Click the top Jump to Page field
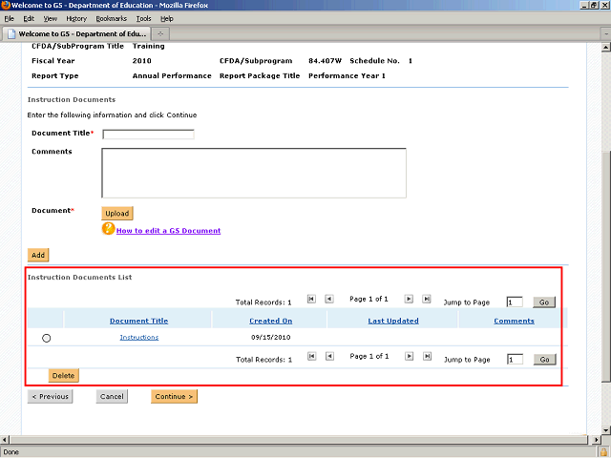611x458 pixels. pyautogui.click(x=515, y=302)
